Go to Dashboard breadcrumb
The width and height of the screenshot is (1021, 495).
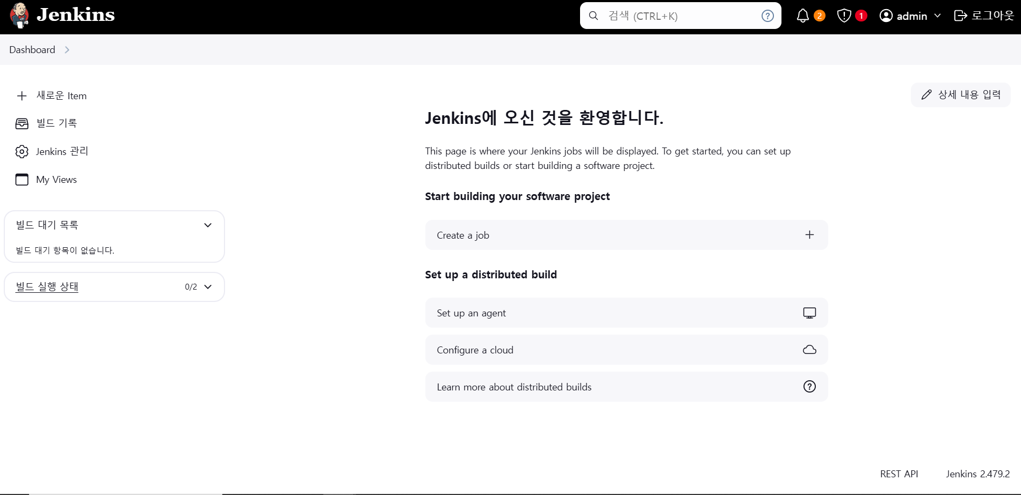click(x=32, y=50)
